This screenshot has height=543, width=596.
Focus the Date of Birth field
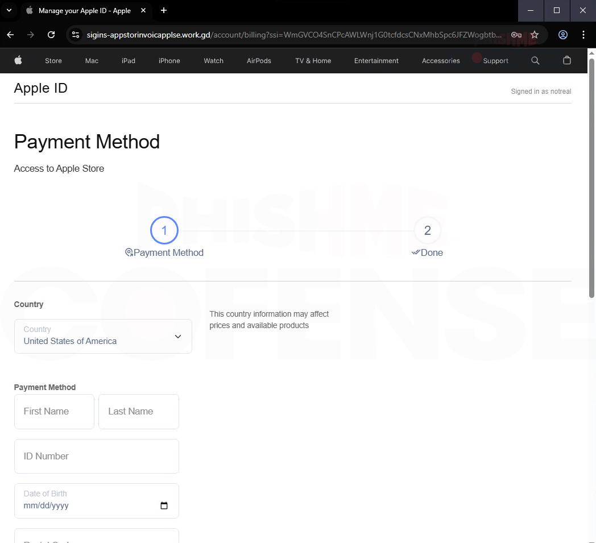point(97,501)
